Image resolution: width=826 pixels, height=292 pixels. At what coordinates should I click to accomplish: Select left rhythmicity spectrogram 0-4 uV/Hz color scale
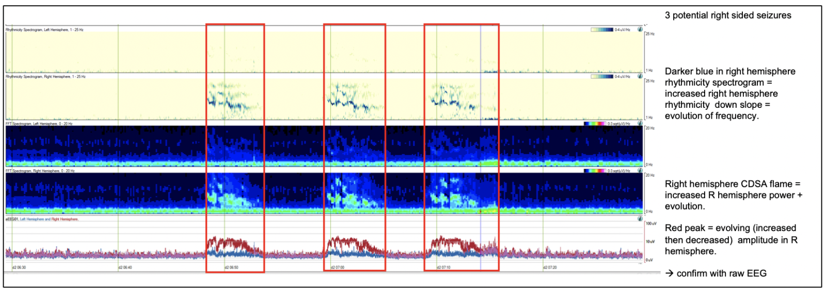point(602,29)
